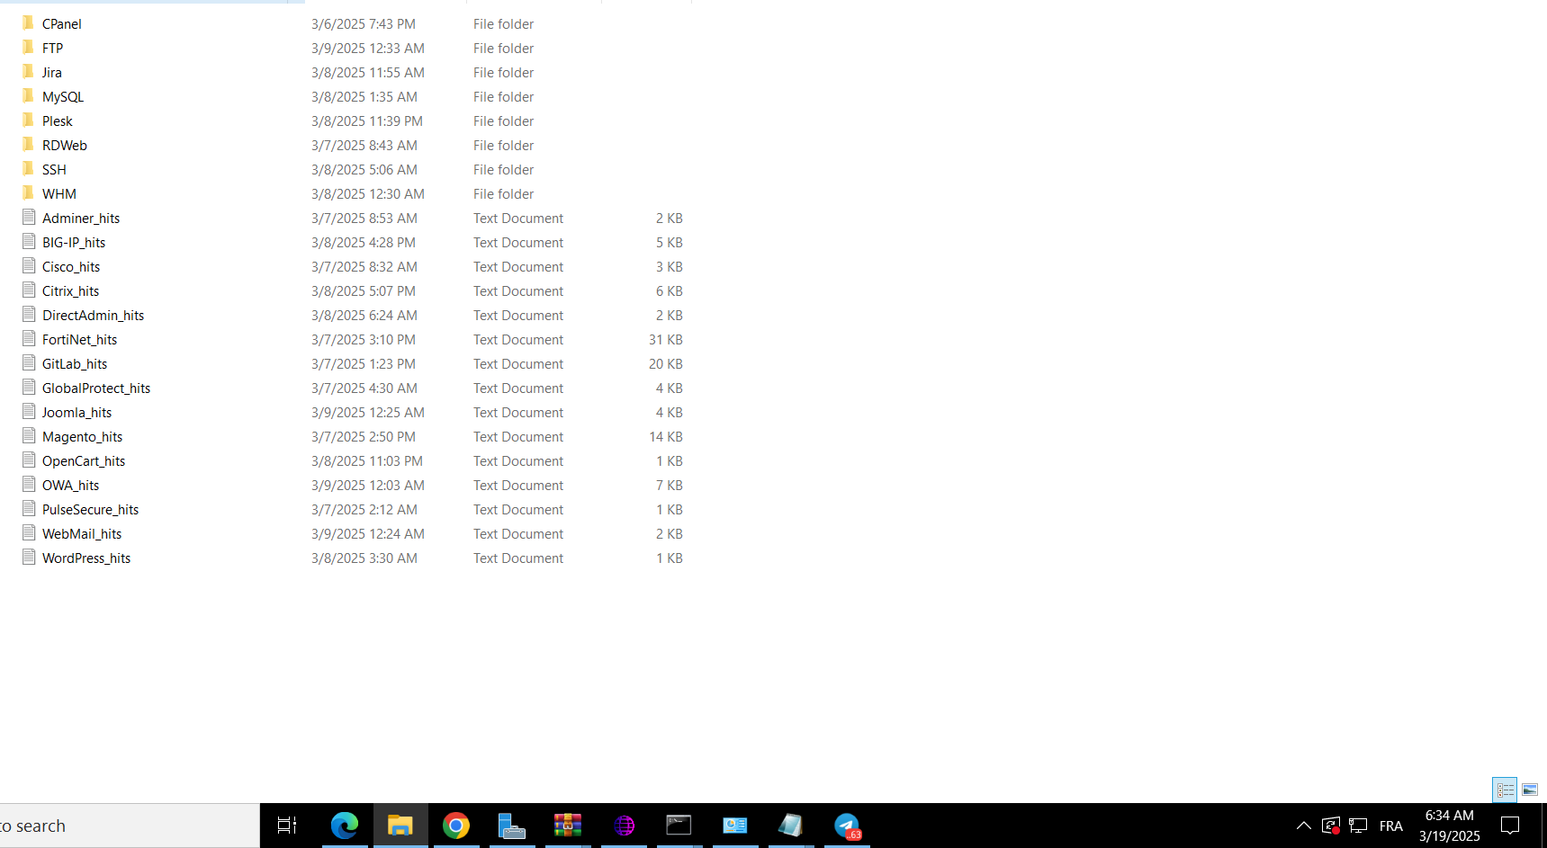Image resolution: width=1547 pixels, height=848 pixels.
Task: Select the FortiNet_hits file name
Action: click(79, 340)
